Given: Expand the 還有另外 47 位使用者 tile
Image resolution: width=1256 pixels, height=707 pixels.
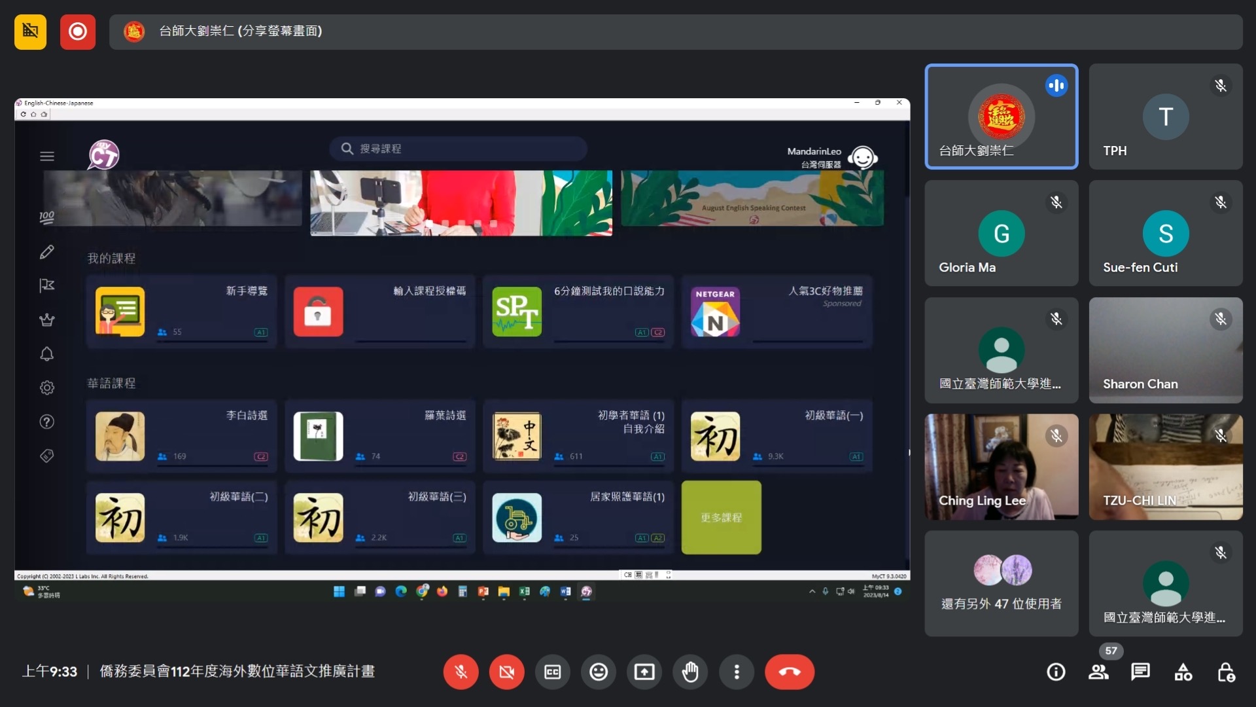Looking at the screenshot, I should click(1001, 583).
